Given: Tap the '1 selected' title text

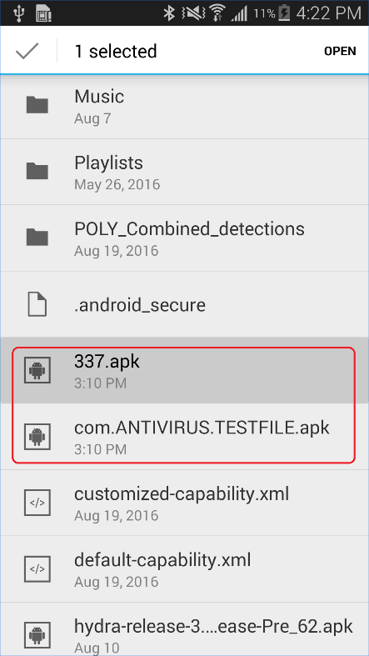Looking at the screenshot, I should pyautogui.click(x=115, y=51).
